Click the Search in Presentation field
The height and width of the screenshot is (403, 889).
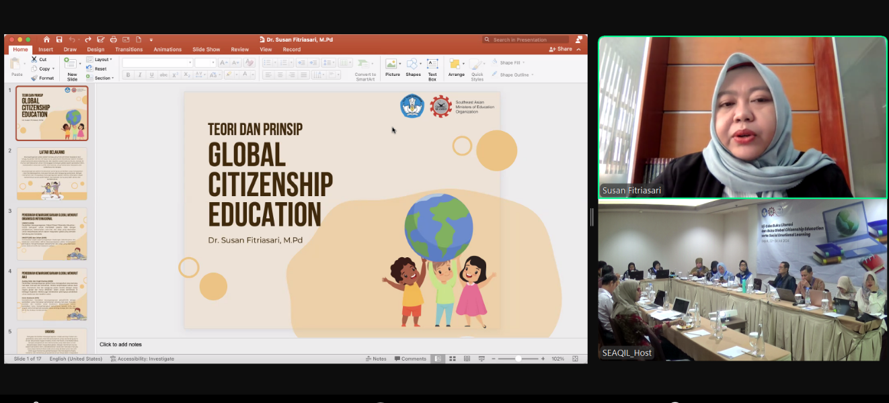(x=526, y=40)
